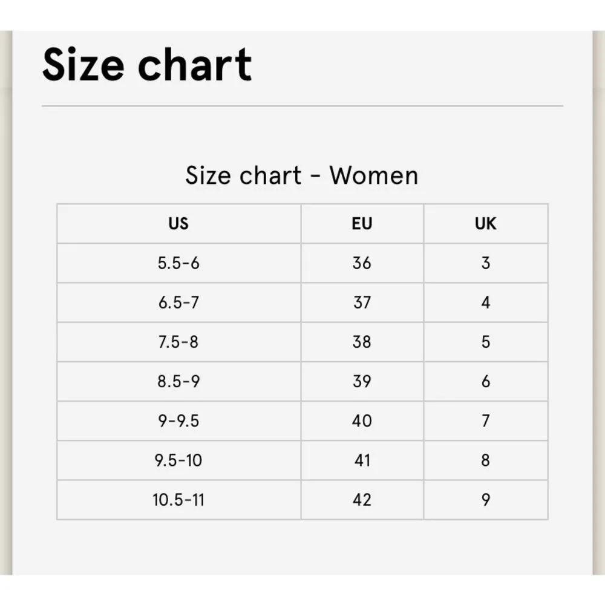
Task: Click the large "Size chart" heading
Action: 147,65
